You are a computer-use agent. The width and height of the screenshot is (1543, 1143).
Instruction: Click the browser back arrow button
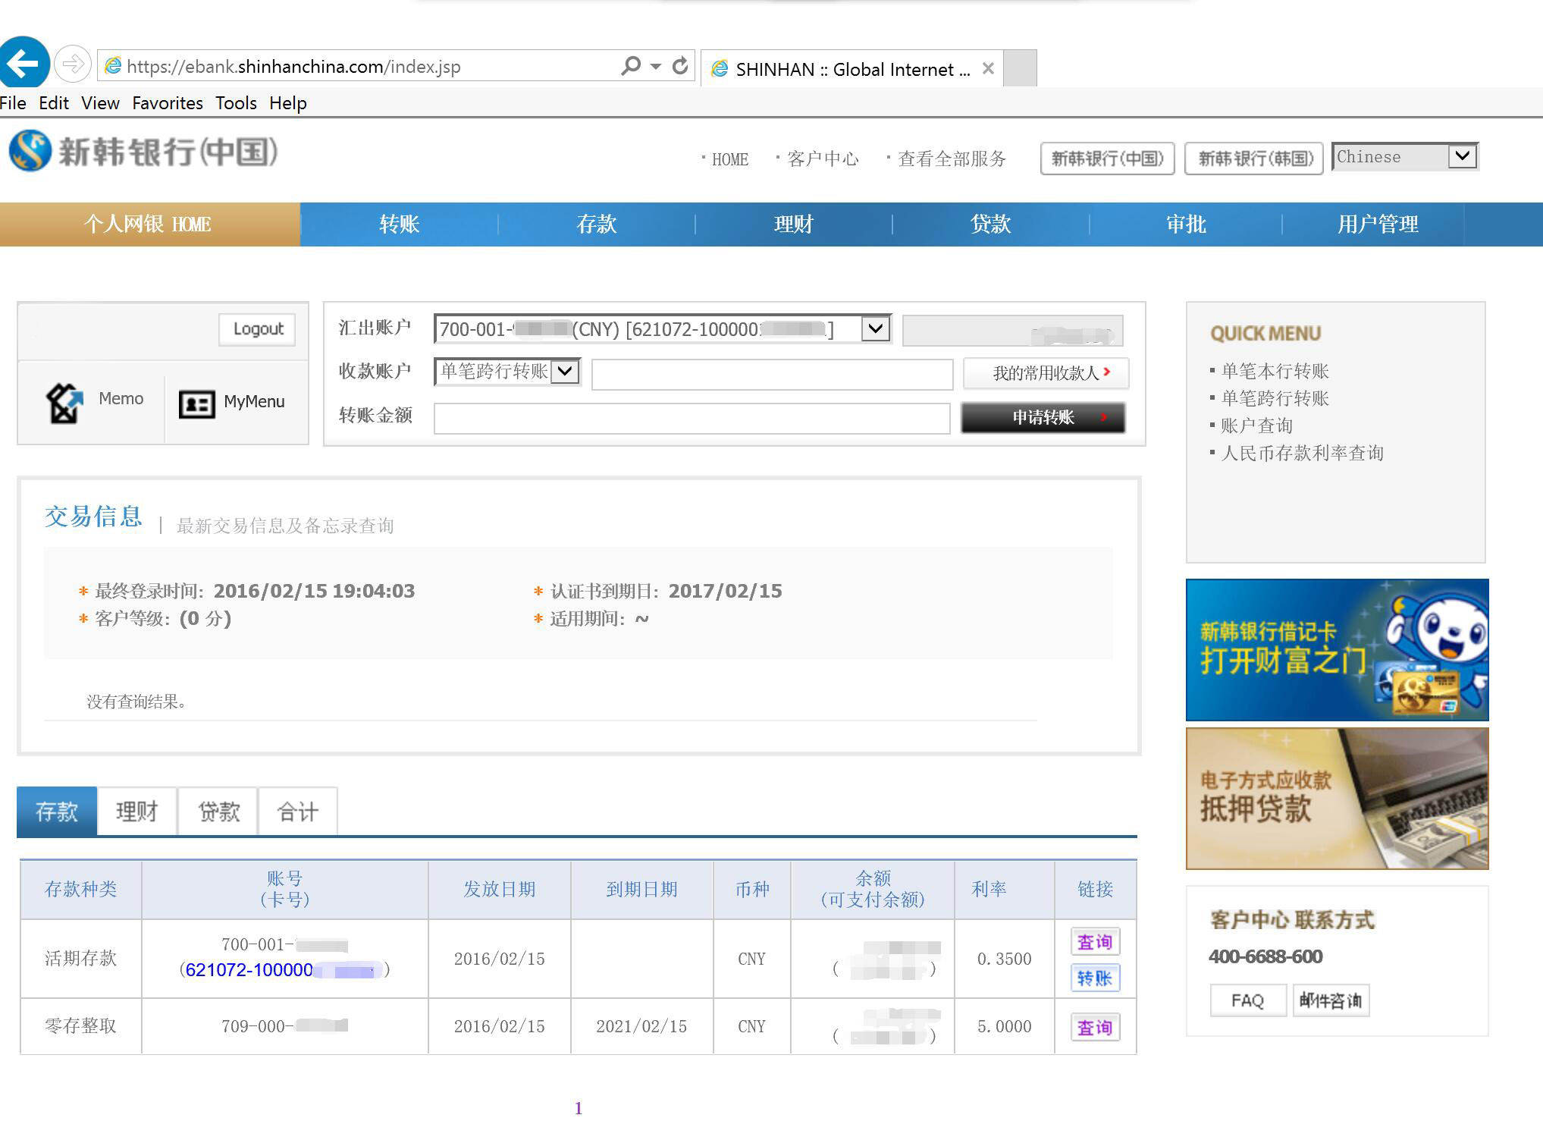pyautogui.click(x=23, y=63)
